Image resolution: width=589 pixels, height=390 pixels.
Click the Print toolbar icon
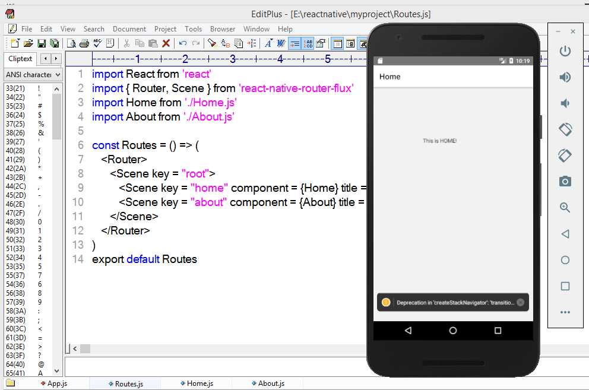(84, 43)
